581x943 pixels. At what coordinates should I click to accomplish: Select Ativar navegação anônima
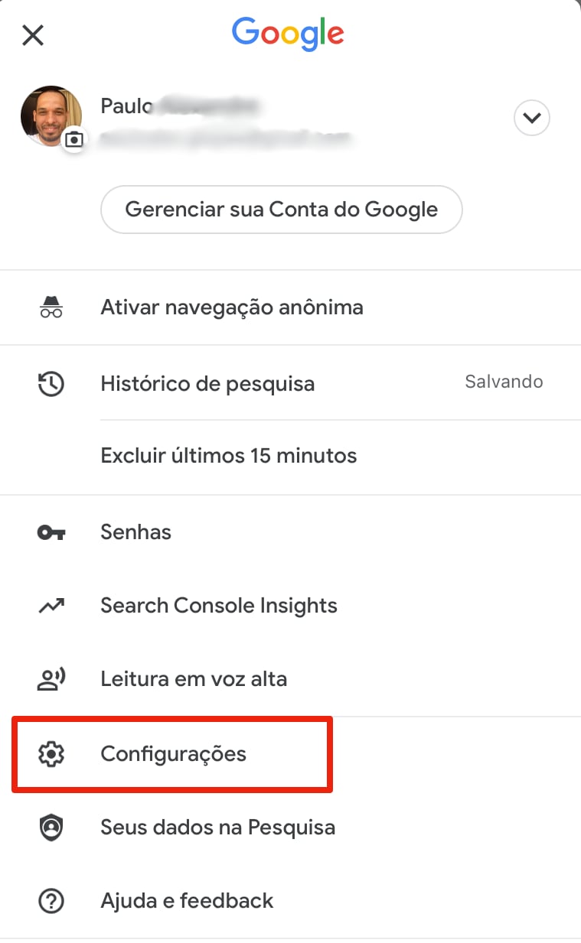point(231,307)
